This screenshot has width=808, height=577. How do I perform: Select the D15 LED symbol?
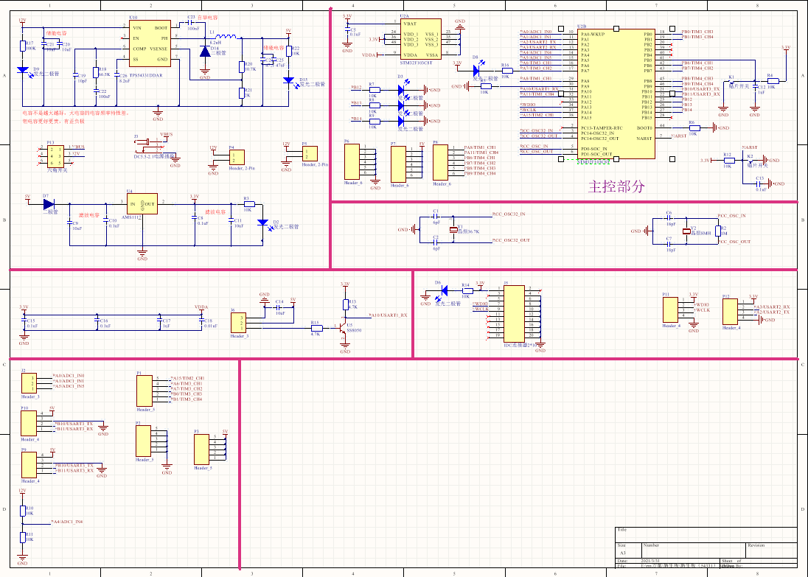pyautogui.click(x=288, y=81)
